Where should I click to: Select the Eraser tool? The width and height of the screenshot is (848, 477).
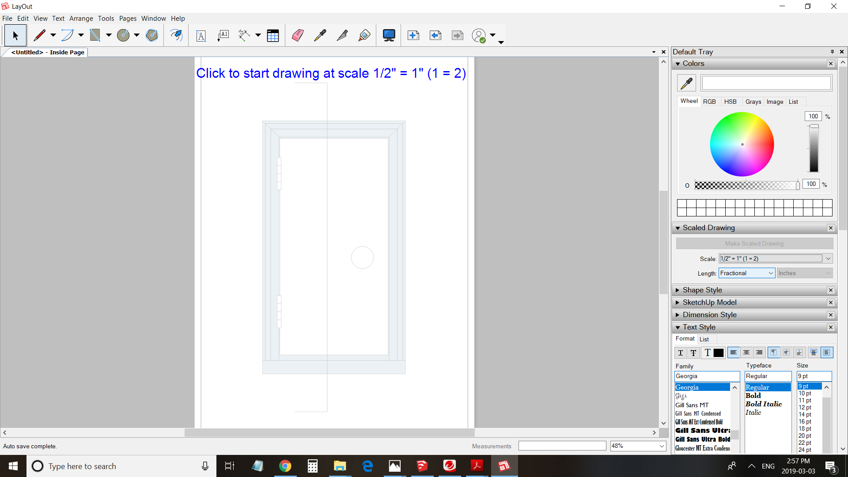coord(298,35)
